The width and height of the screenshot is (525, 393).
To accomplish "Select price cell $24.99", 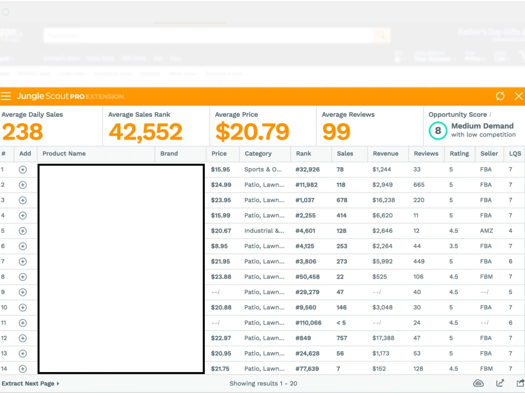I will (221, 185).
